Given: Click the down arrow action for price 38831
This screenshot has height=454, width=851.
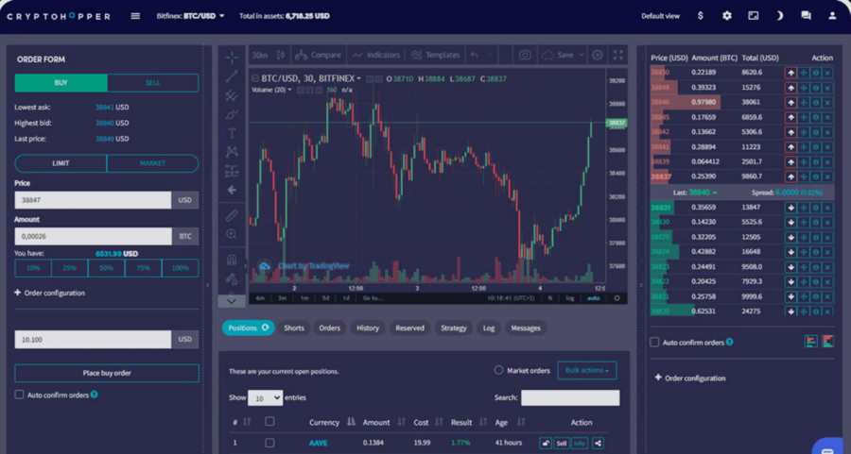Looking at the screenshot, I should click(790, 208).
